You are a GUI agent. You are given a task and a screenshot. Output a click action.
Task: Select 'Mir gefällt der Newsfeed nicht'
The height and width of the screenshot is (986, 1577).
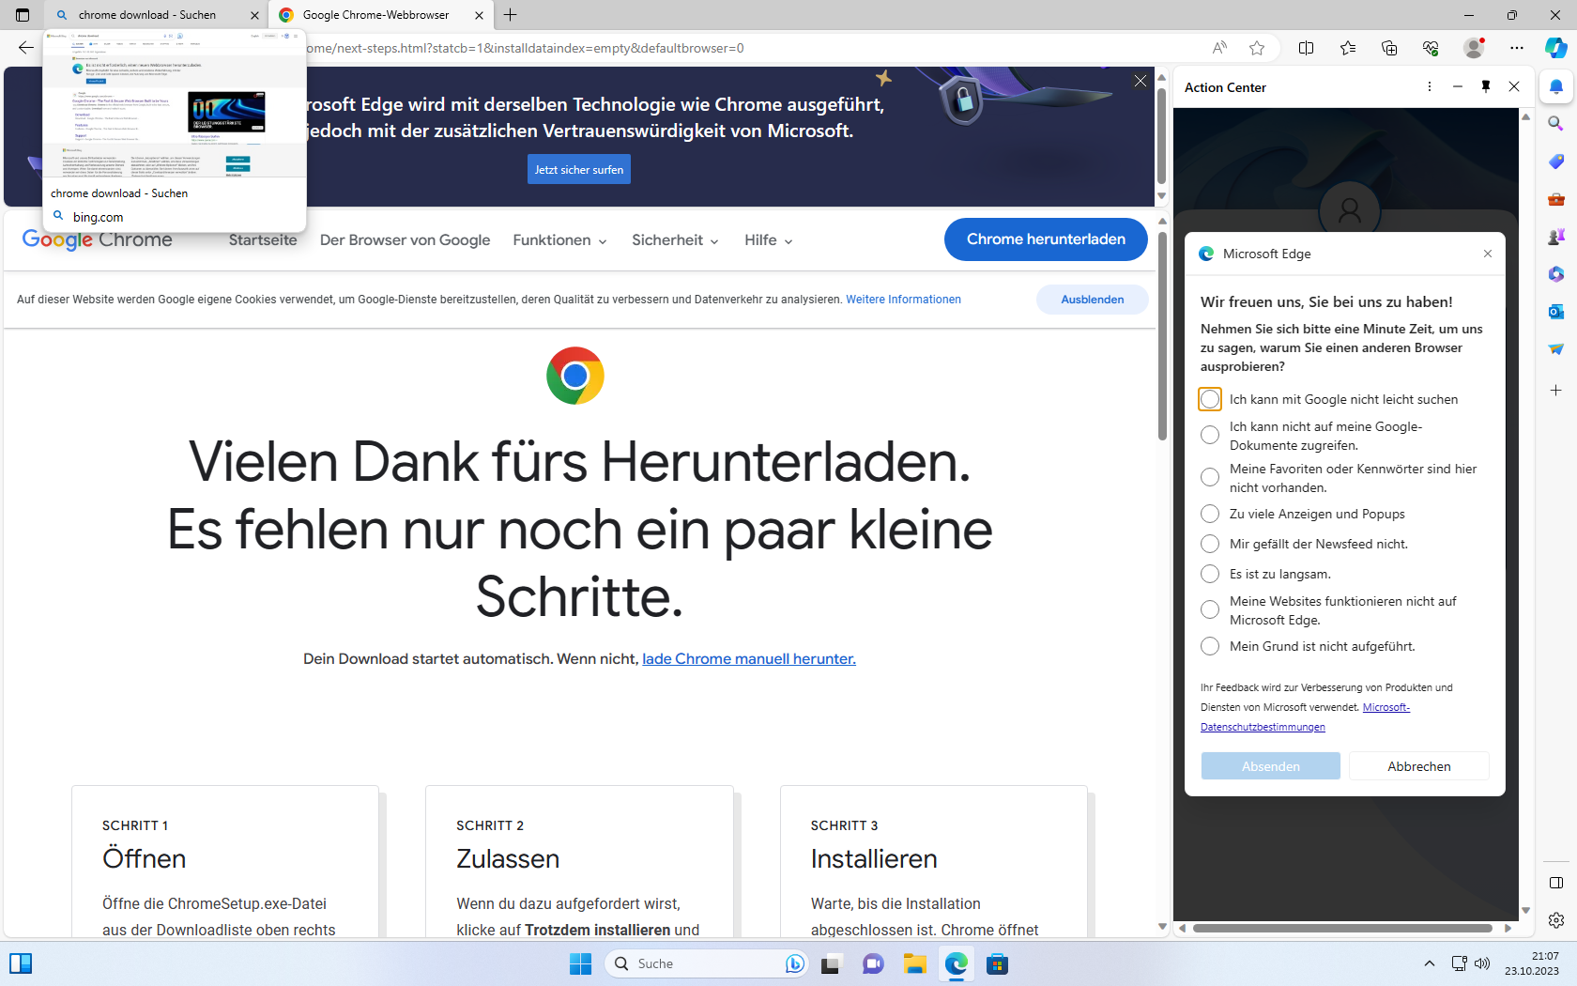click(1210, 544)
